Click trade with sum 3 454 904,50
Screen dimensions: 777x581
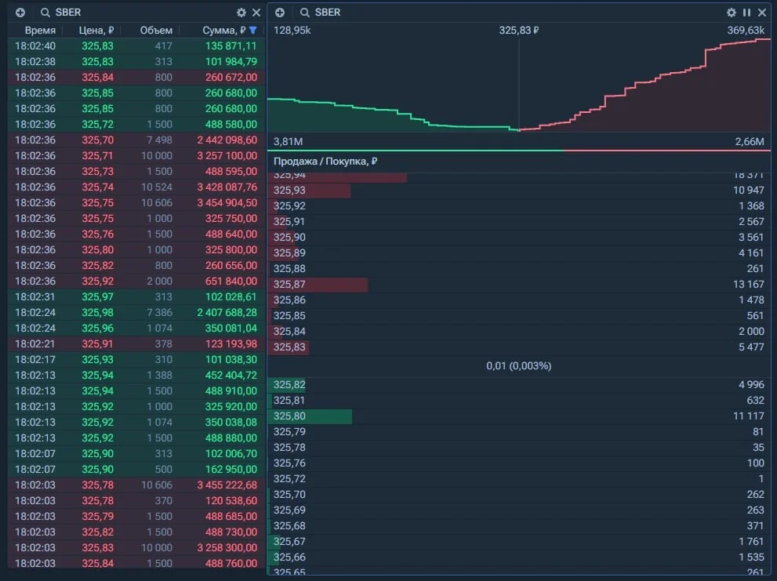[x=136, y=203]
